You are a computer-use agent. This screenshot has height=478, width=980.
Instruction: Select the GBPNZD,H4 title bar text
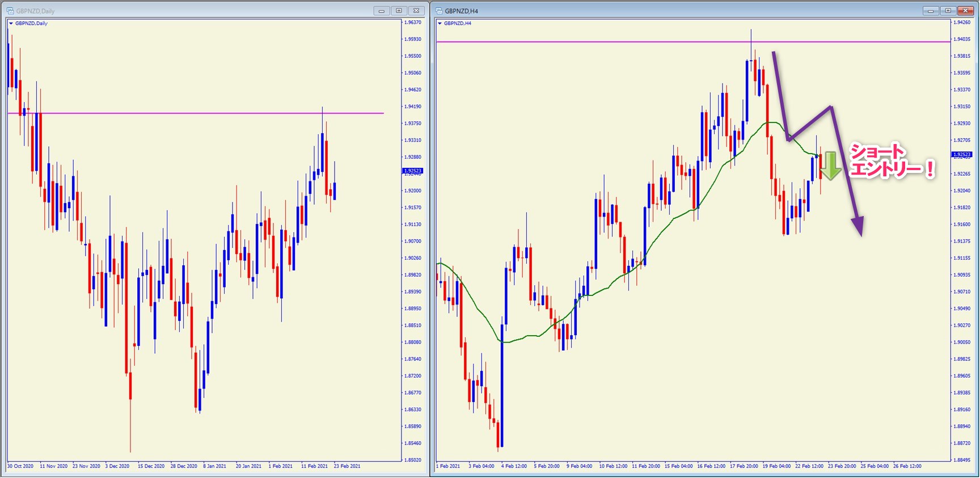pos(461,11)
